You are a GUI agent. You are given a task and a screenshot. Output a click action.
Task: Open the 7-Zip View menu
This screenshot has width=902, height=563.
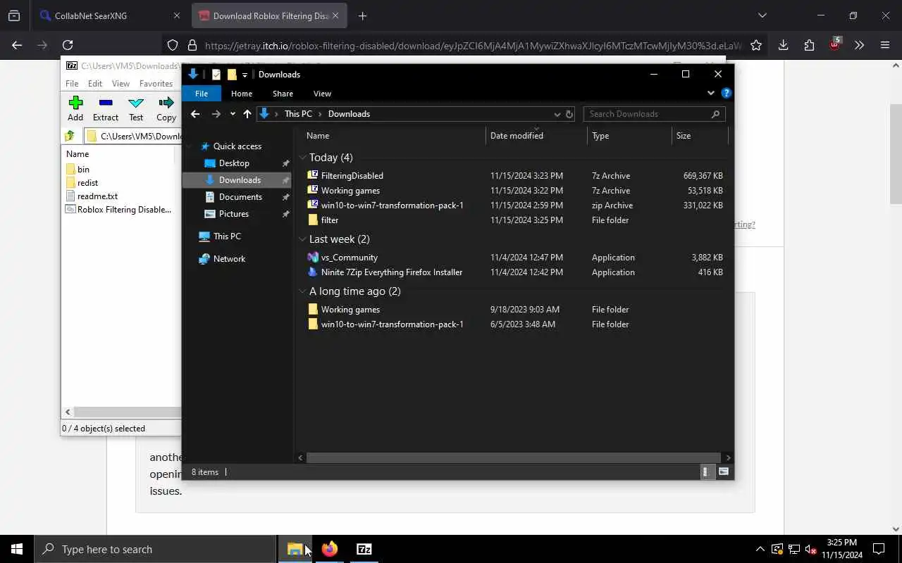coord(121,83)
